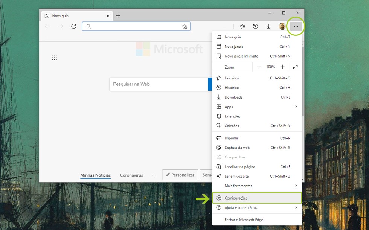The height and width of the screenshot is (230, 369).
Task: Expand the Apps submenu
Action: (x=257, y=107)
